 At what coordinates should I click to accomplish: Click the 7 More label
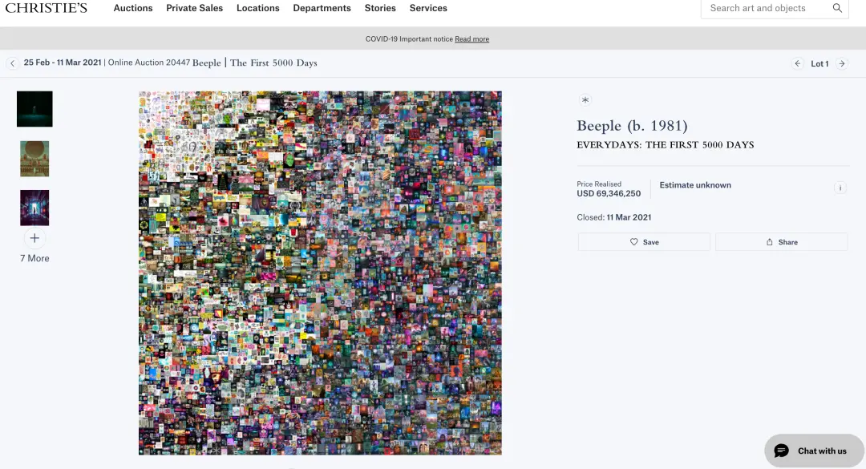click(34, 258)
